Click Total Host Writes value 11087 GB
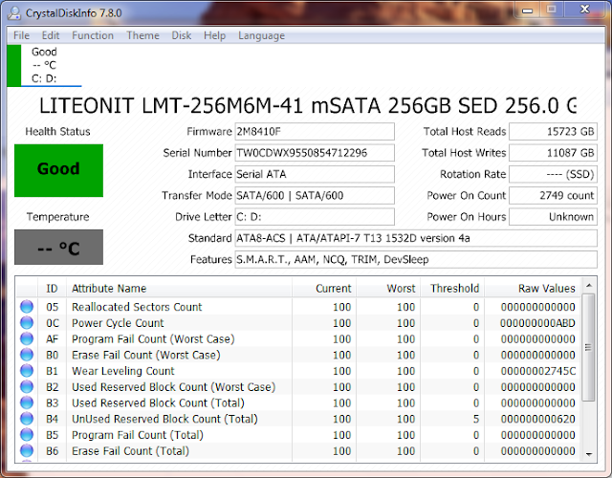 point(553,153)
